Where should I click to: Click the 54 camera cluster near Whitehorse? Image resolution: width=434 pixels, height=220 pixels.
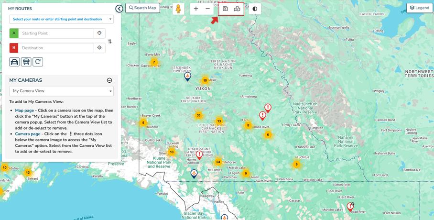point(218,162)
